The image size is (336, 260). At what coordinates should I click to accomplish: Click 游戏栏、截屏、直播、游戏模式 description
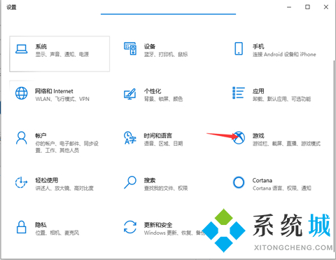pyautogui.click(x=286, y=144)
